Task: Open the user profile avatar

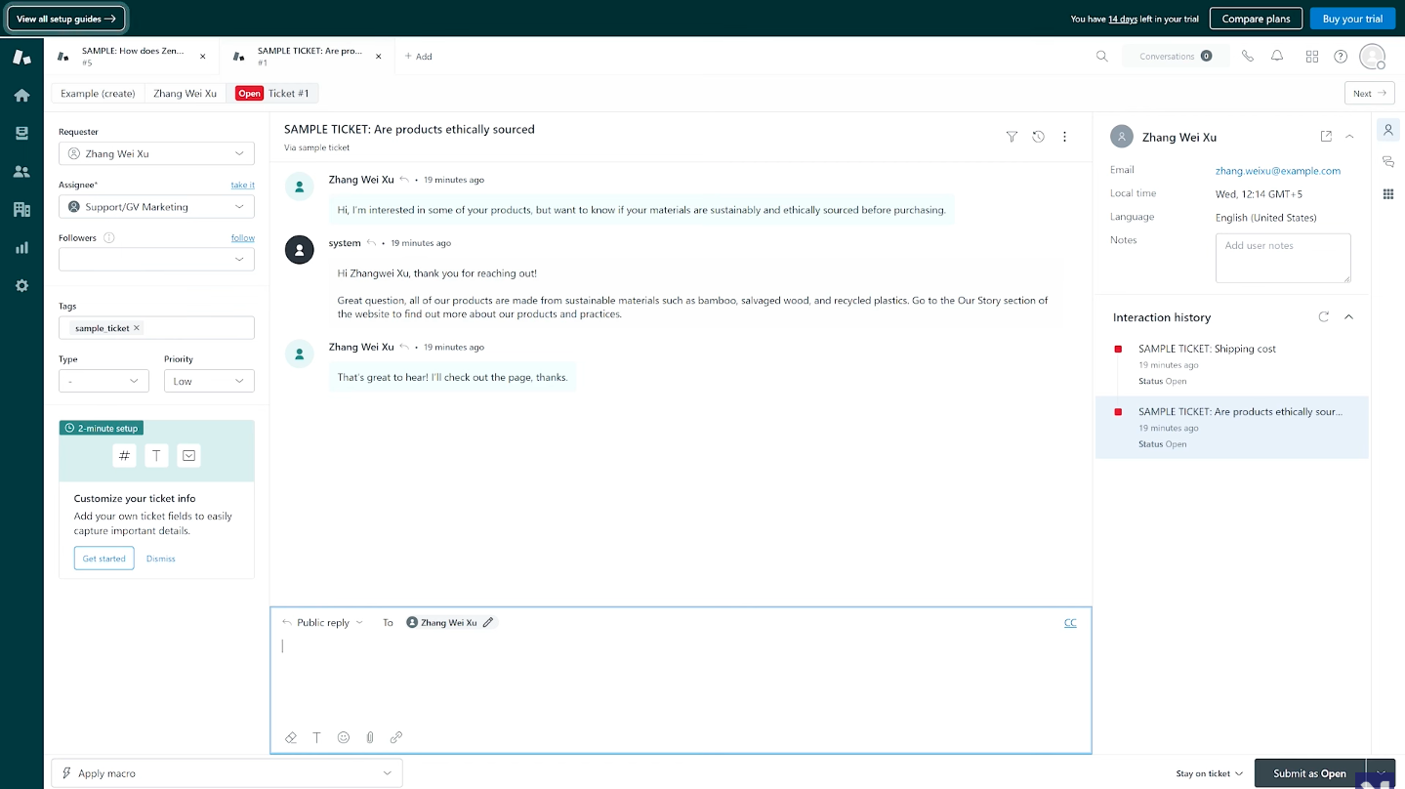Action: tap(1373, 57)
